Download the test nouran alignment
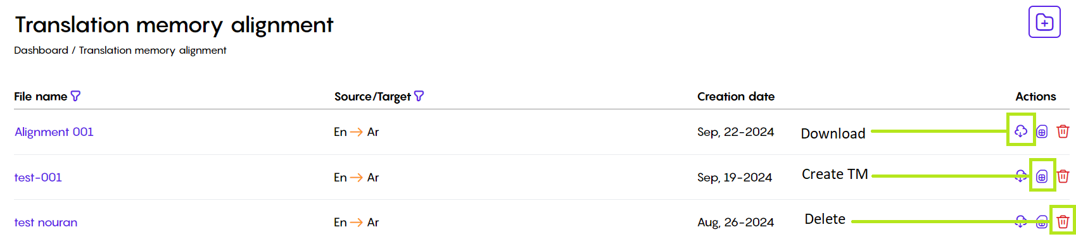This screenshot has height=239, width=1076. (x=1020, y=221)
